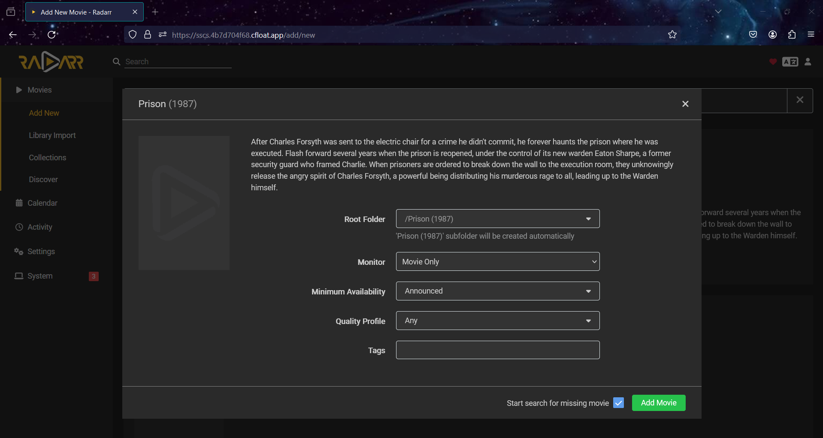Toggle Start search for missing movie checkbox
The height and width of the screenshot is (438, 823).
click(618, 403)
